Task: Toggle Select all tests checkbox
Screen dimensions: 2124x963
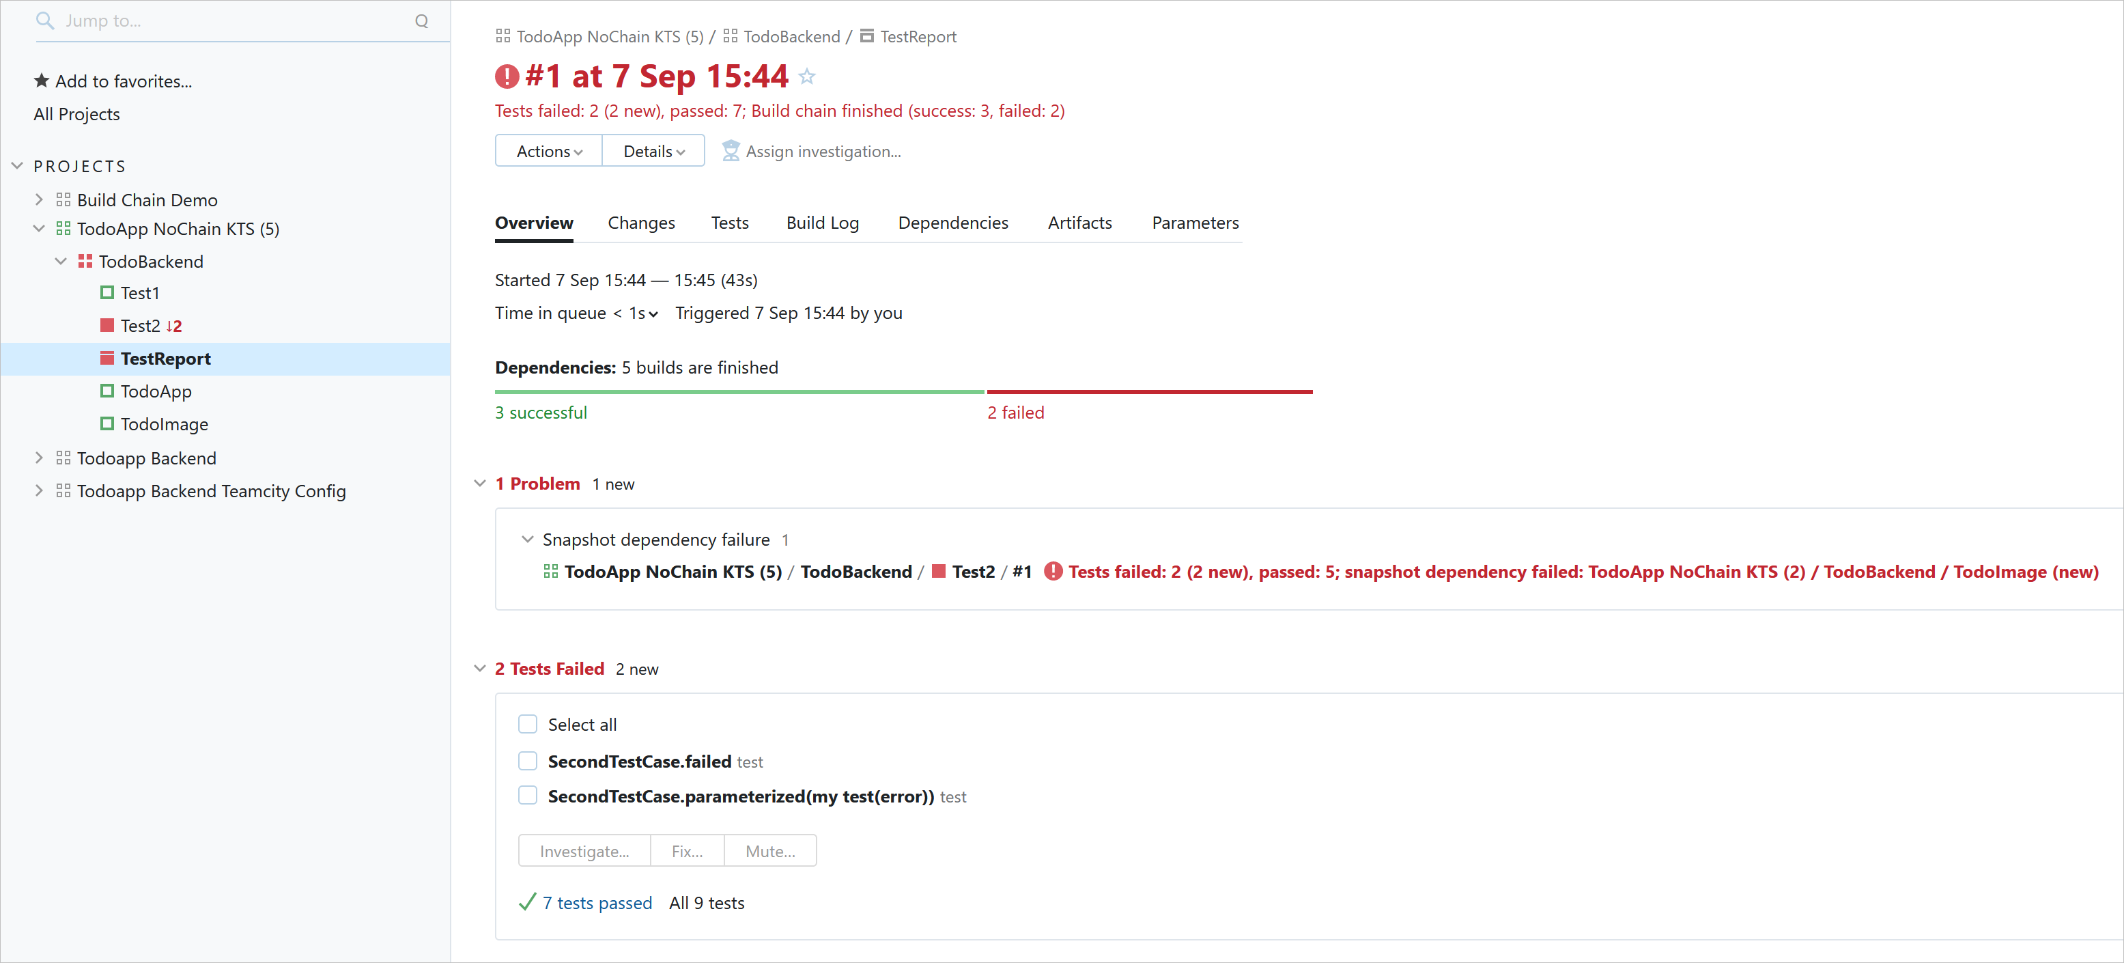Action: [528, 725]
